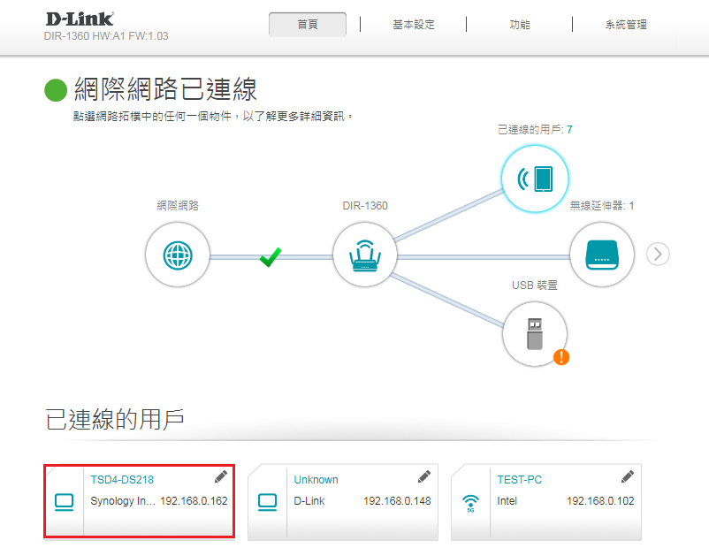Click the TEST-PC device name link
Image resolution: width=709 pixels, height=548 pixels.
(520, 480)
